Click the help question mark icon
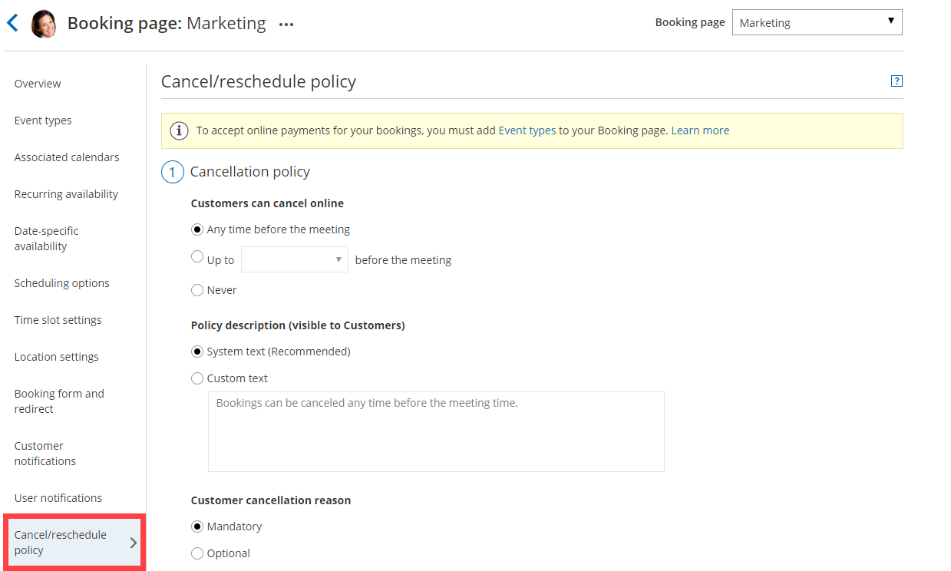Image resolution: width=951 pixels, height=571 pixels. tap(896, 81)
